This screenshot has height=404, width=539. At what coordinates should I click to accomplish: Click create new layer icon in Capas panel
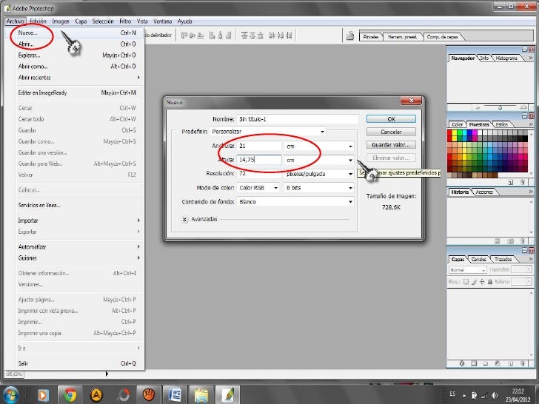coord(510,363)
